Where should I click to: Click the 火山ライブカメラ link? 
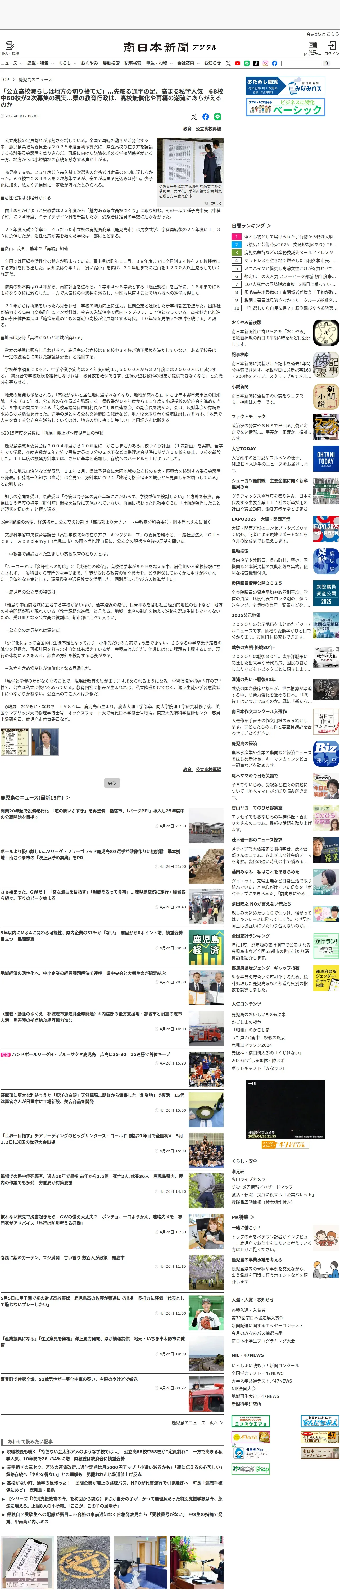(x=248, y=1179)
